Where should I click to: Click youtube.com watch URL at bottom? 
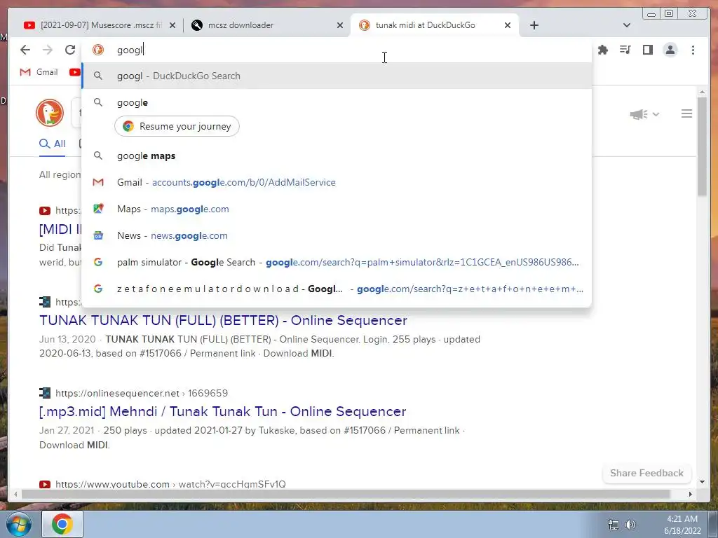[x=170, y=483]
